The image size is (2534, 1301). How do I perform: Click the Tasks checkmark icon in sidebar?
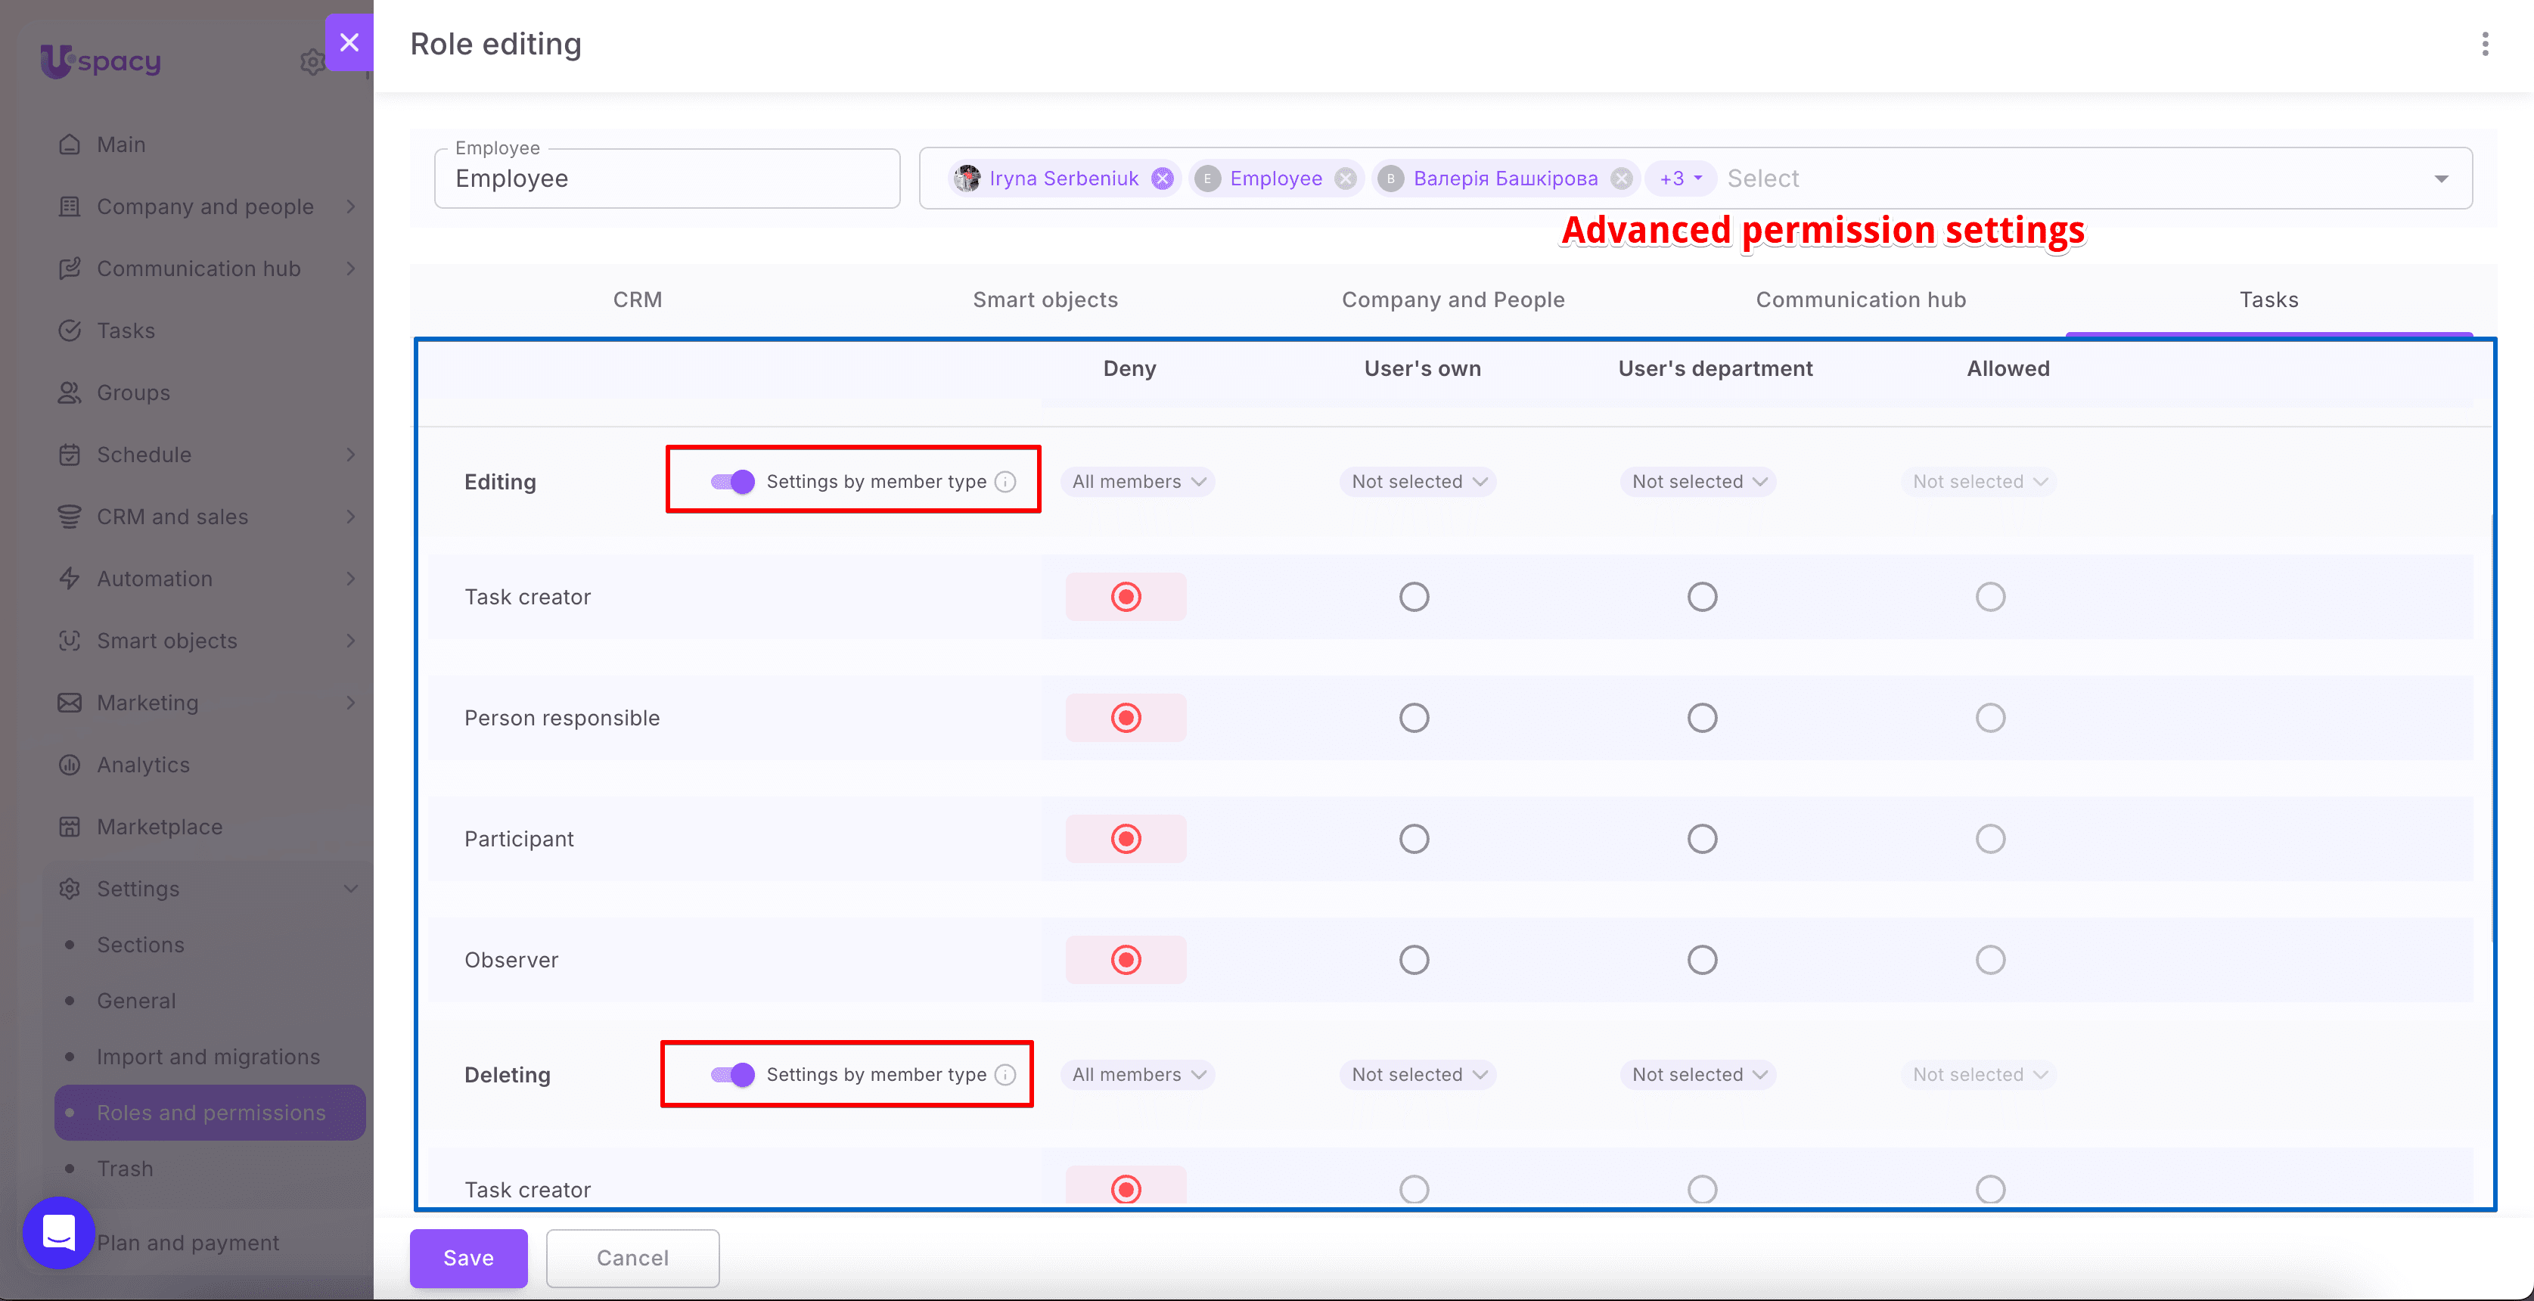[69, 331]
